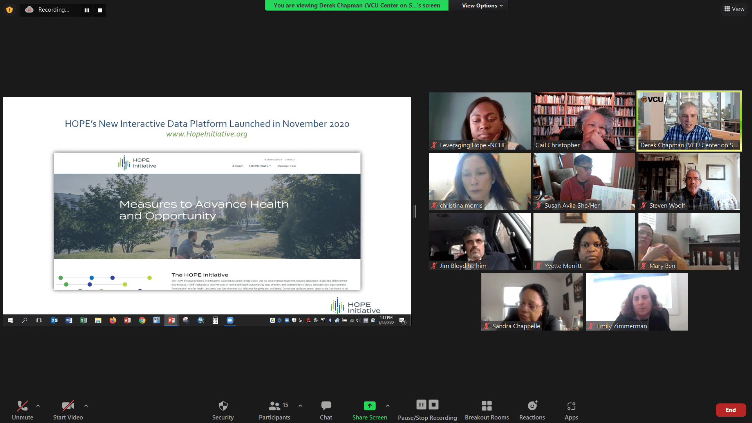Open Access from the shared taskbar

coord(127,320)
